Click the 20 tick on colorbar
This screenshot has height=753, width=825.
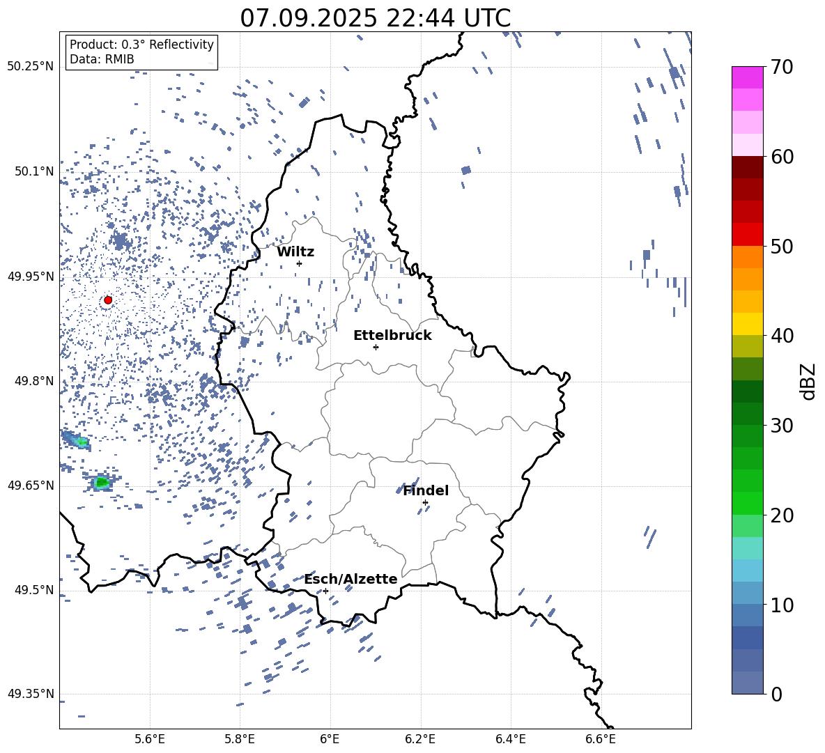(x=782, y=515)
